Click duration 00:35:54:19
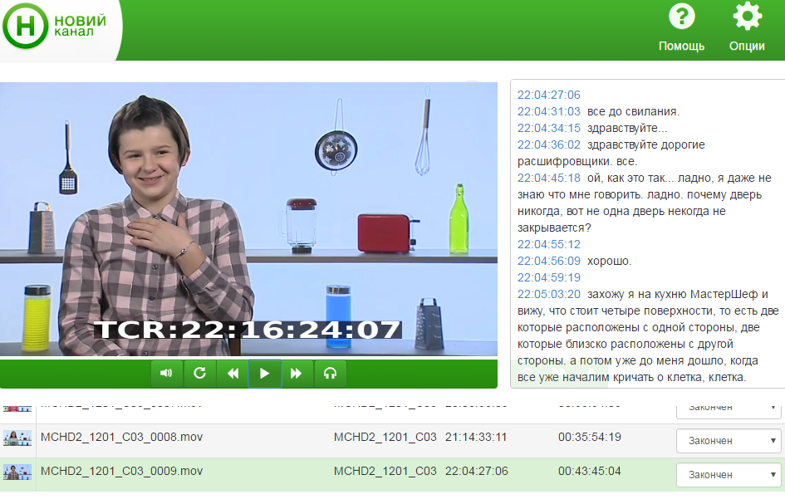The height and width of the screenshot is (504, 785). (x=590, y=437)
